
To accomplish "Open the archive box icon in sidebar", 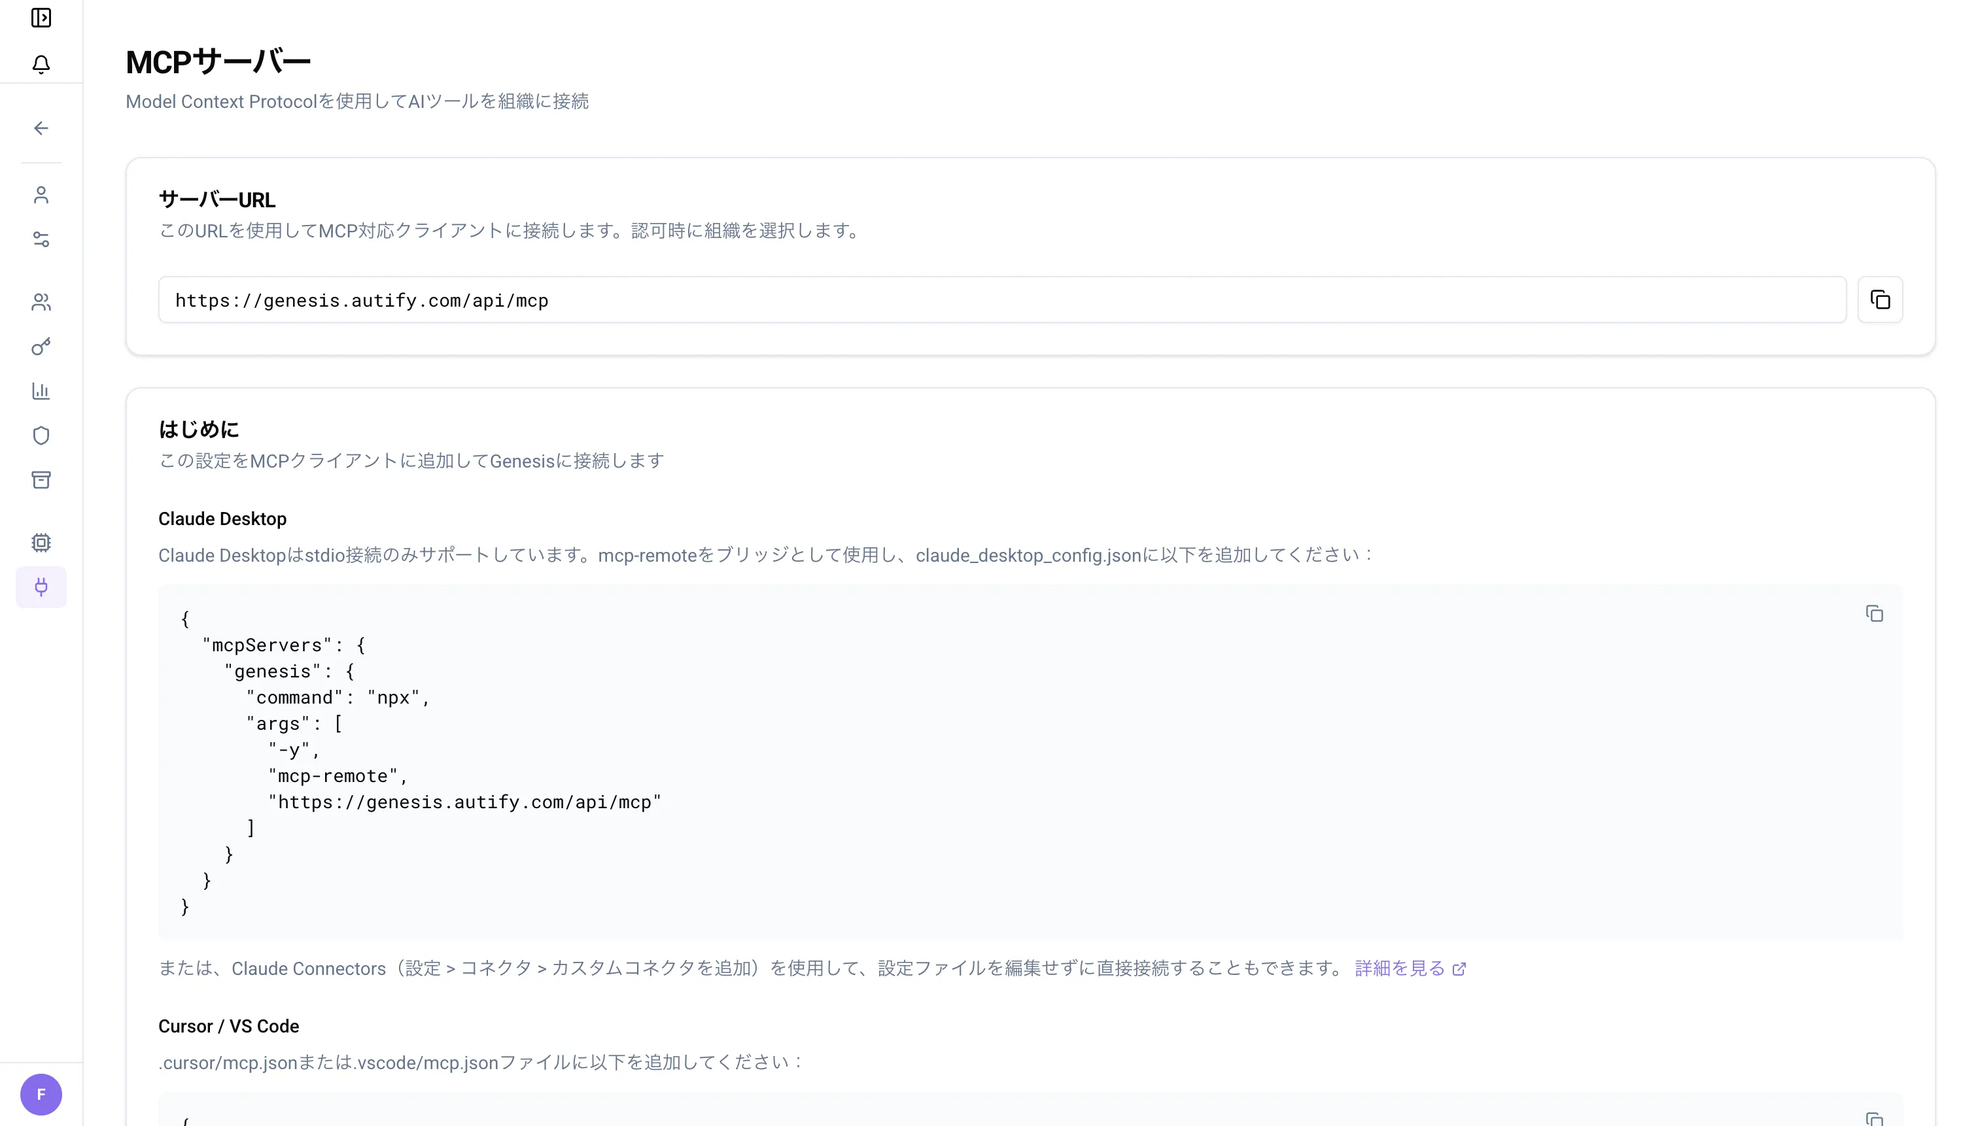I will click(41, 480).
